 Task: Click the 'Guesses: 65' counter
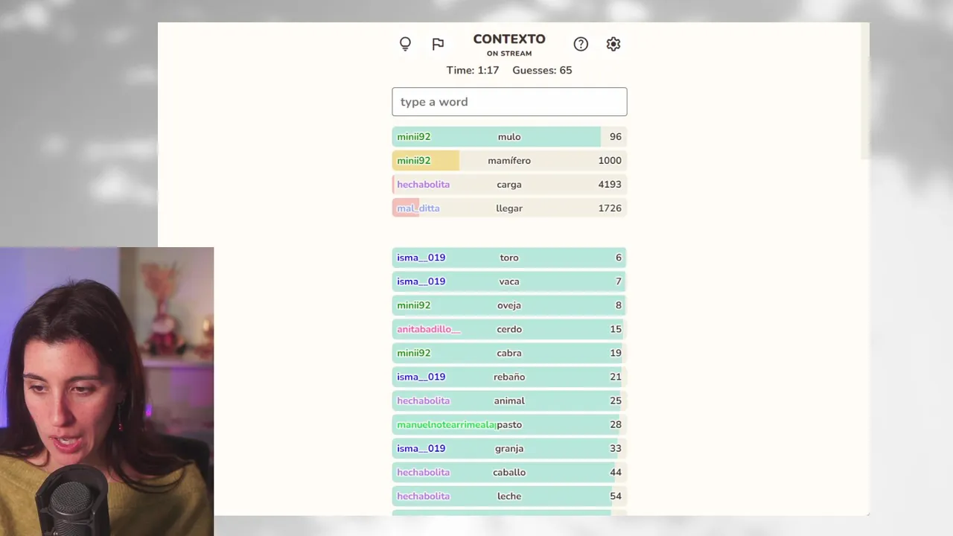(x=542, y=70)
